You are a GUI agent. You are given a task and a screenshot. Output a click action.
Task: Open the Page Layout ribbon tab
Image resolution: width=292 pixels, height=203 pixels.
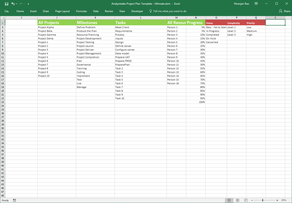tap(62, 11)
